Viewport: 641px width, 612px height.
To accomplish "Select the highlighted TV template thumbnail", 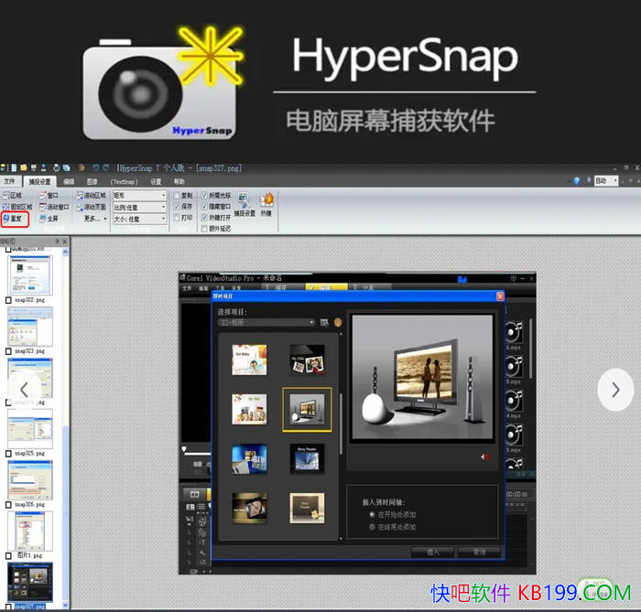I will point(307,410).
